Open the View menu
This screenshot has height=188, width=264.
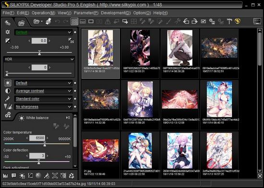64,13
